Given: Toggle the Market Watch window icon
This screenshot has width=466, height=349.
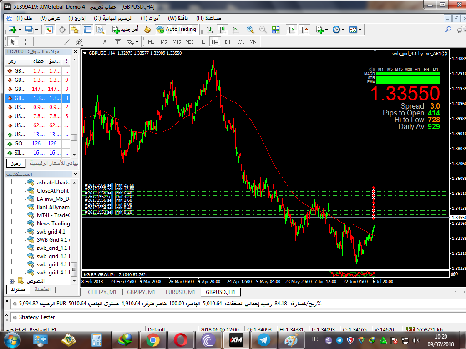Looking at the screenshot, I should click(49, 30).
